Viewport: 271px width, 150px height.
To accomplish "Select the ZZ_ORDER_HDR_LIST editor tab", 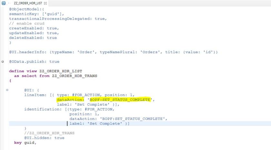I will (28, 3).
